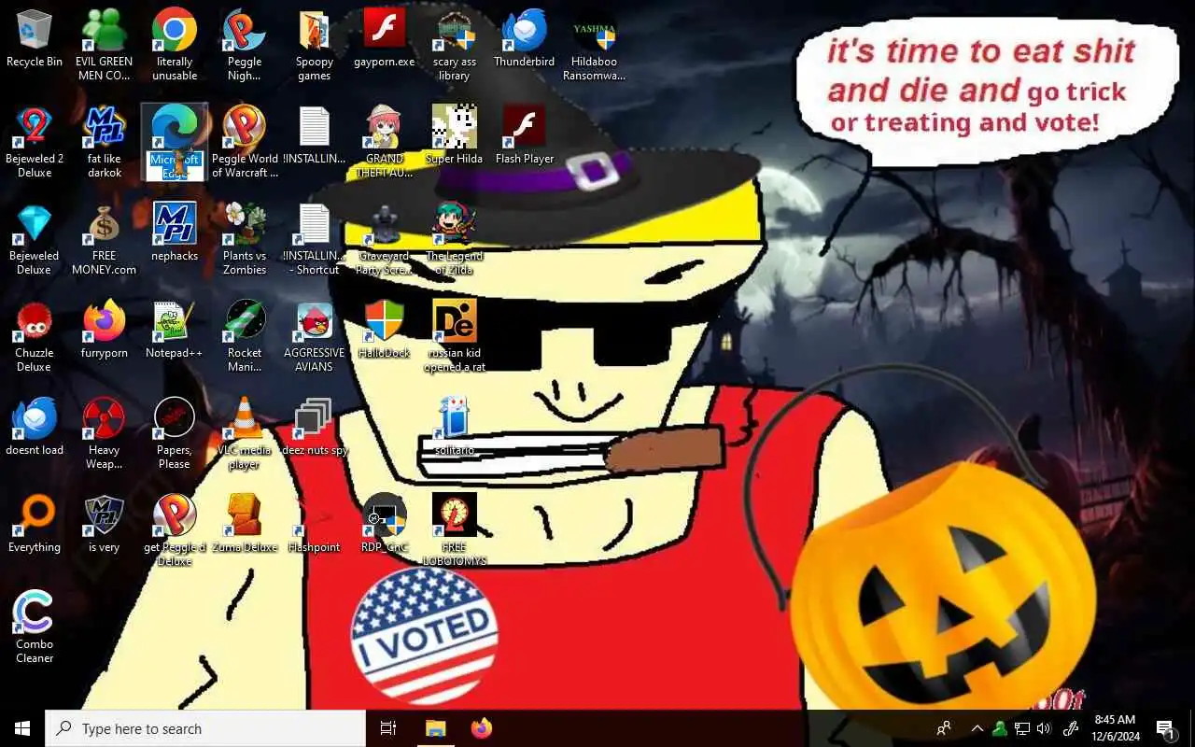Click the is very shield shortcut
Viewport: 1195px width, 747px height.
(x=105, y=525)
